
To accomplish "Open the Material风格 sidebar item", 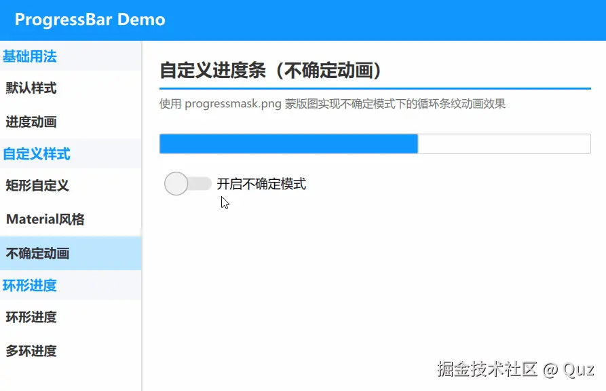I will [71, 219].
